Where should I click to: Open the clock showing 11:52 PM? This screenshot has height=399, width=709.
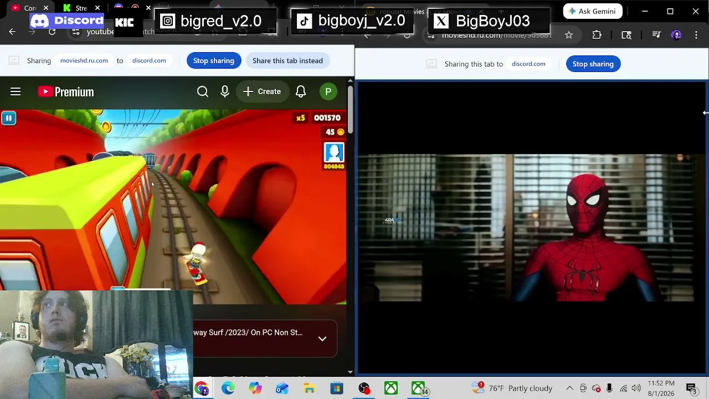[661, 388]
